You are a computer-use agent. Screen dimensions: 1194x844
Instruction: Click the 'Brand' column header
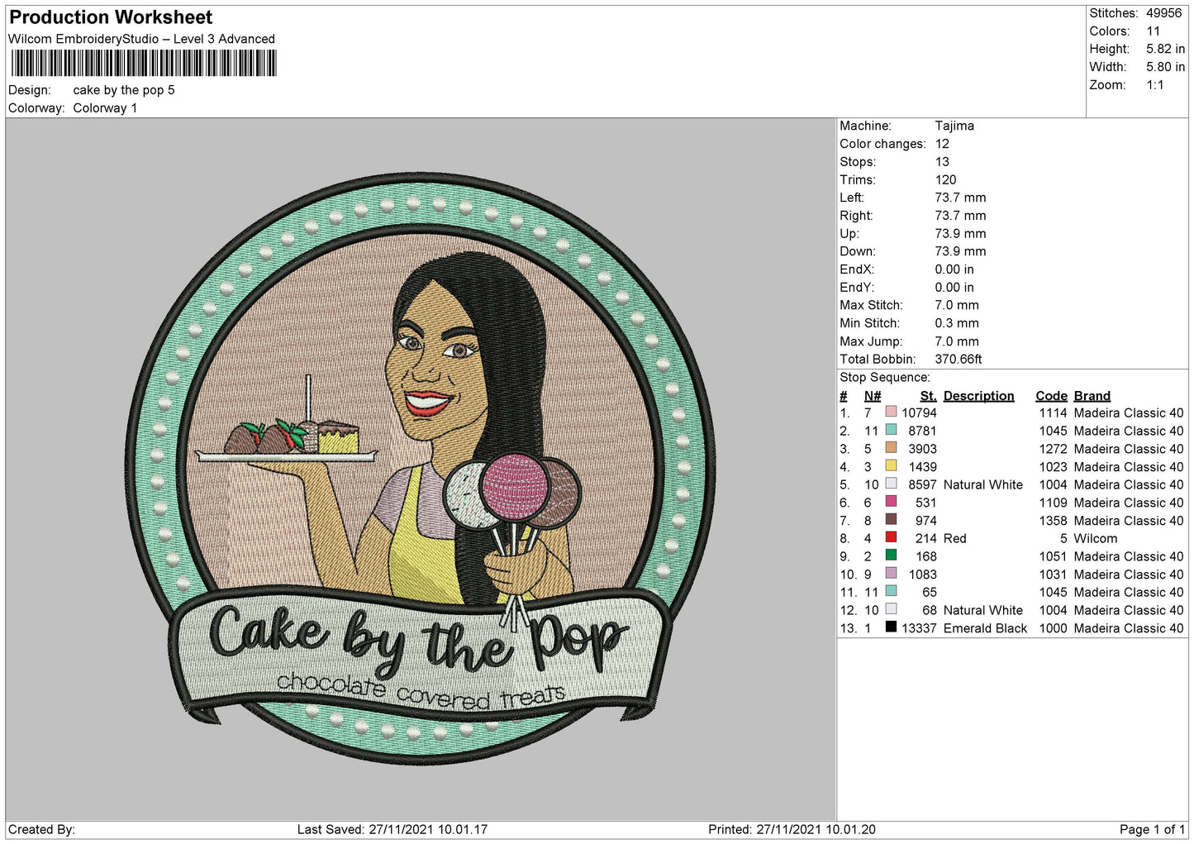tap(1092, 396)
